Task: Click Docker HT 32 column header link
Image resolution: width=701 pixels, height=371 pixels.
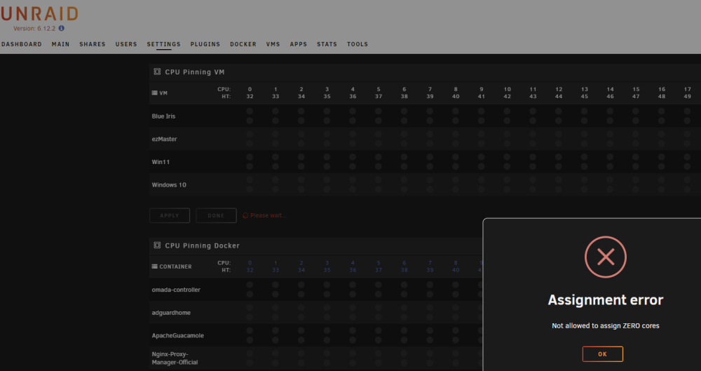Action: click(250, 270)
